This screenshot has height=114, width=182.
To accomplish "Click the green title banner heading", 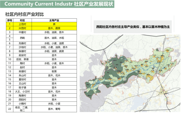I will [57, 4].
